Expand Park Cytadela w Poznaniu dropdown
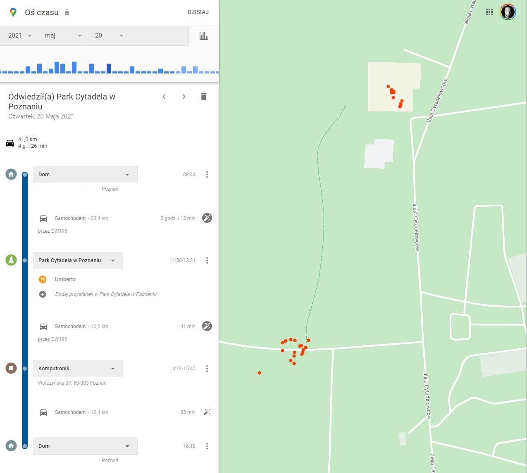527x473 pixels. tap(78, 260)
